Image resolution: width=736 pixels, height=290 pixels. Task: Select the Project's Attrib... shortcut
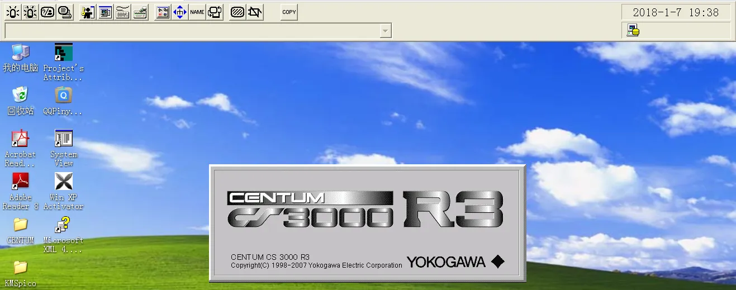(64, 63)
